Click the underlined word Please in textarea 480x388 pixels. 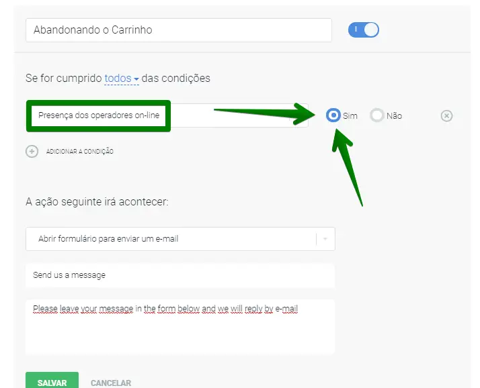[x=45, y=309]
